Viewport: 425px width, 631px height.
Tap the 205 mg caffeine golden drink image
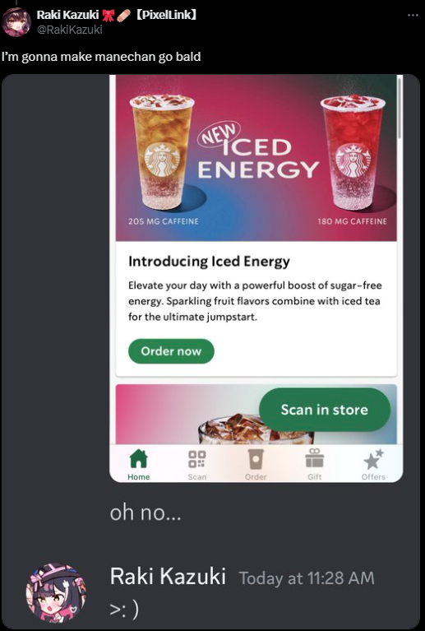[x=163, y=152]
